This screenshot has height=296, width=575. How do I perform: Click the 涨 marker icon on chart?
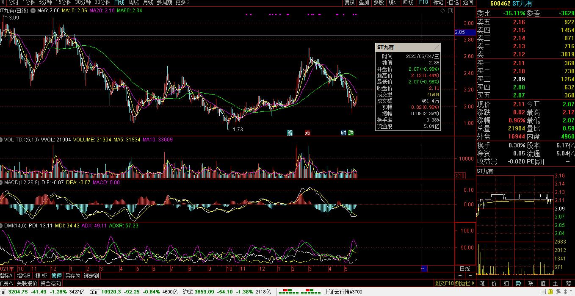click(x=307, y=133)
